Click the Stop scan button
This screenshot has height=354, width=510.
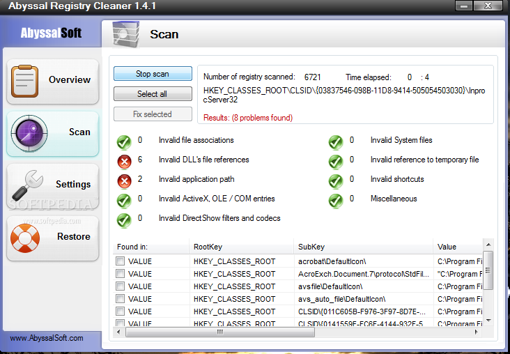153,74
